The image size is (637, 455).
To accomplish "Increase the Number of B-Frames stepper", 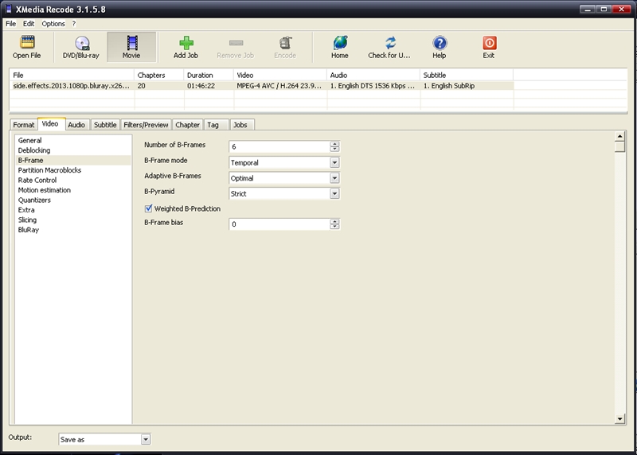I will [x=334, y=144].
